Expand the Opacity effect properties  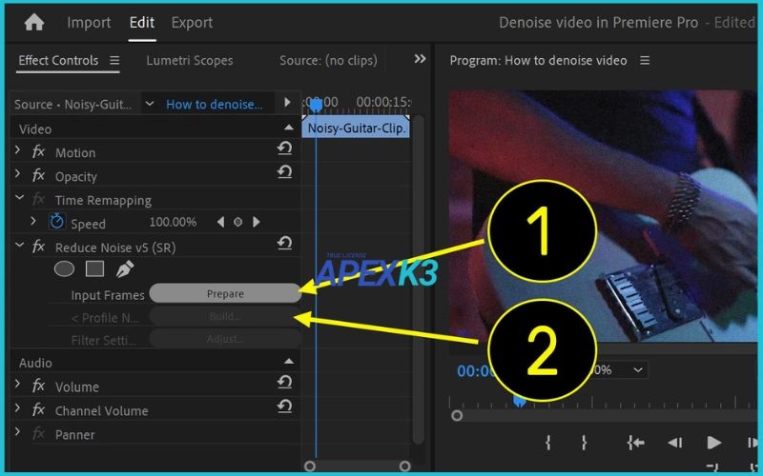click(x=18, y=176)
